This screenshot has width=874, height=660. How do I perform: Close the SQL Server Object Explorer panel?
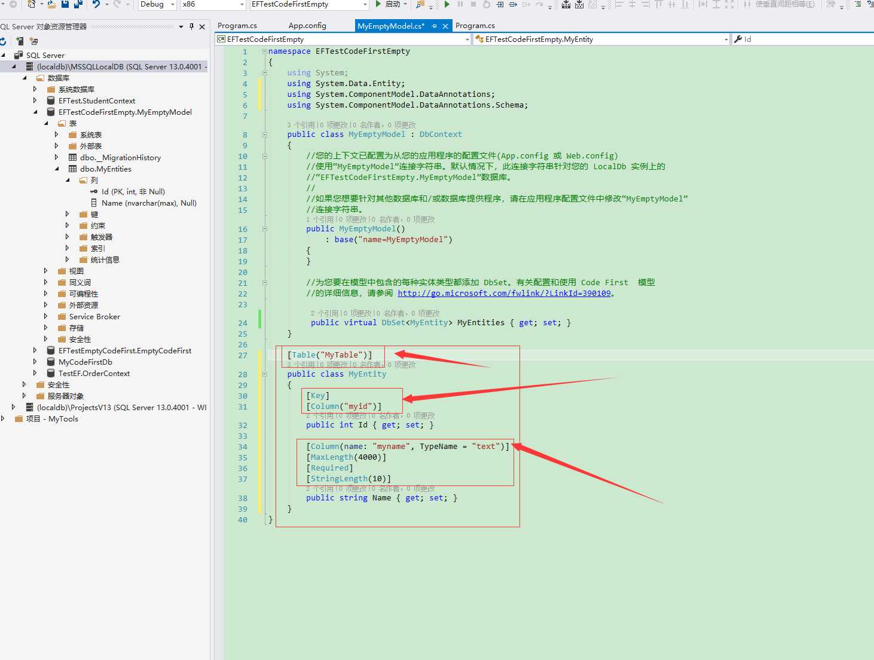(x=202, y=26)
